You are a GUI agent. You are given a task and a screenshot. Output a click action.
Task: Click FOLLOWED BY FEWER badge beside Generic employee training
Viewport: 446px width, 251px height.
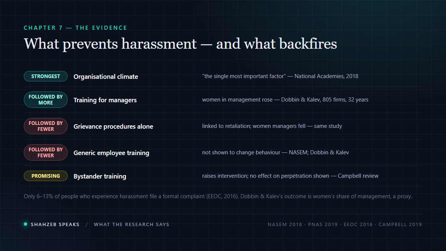point(46,152)
